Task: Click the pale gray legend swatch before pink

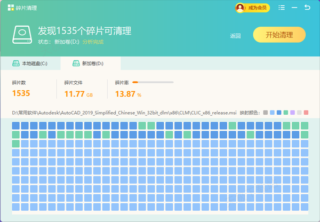Action: click(x=299, y=113)
